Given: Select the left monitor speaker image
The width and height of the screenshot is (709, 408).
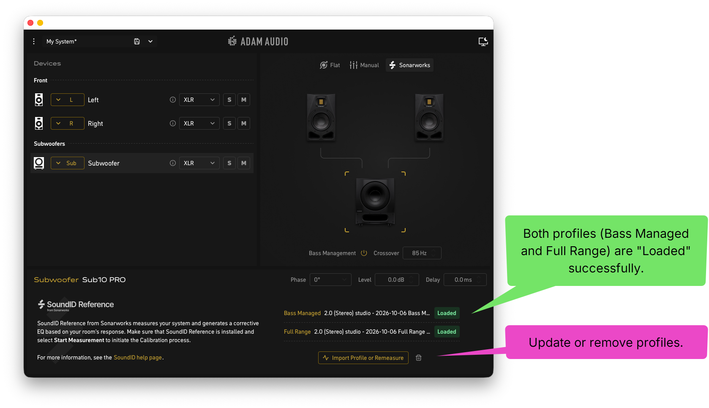Looking at the screenshot, I should (x=321, y=117).
